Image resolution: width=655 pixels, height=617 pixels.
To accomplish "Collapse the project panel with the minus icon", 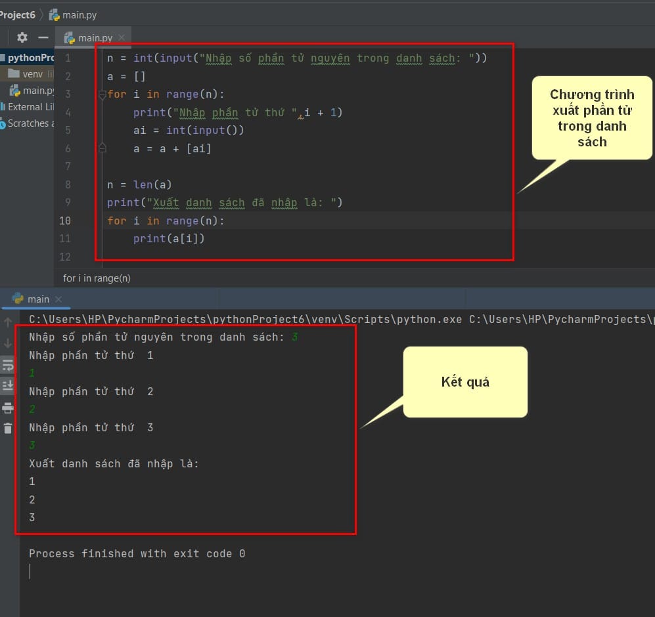I will [43, 37].
